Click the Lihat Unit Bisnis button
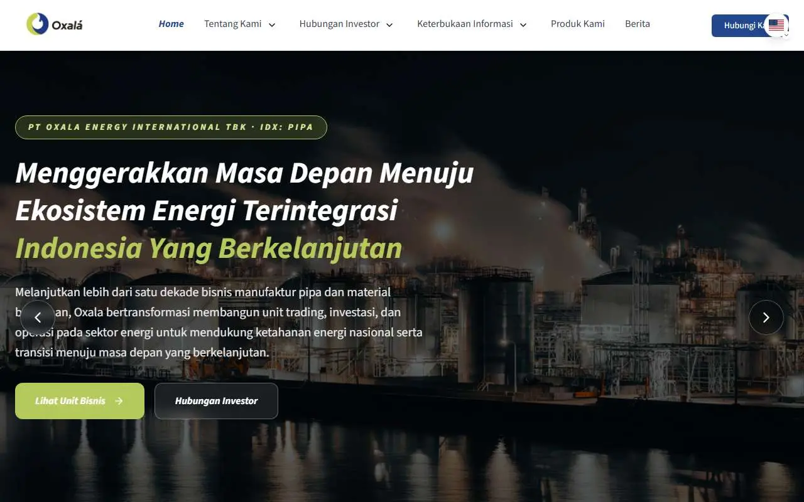The height and width of the screenshot is (502, 804). (x=80, y=401)
